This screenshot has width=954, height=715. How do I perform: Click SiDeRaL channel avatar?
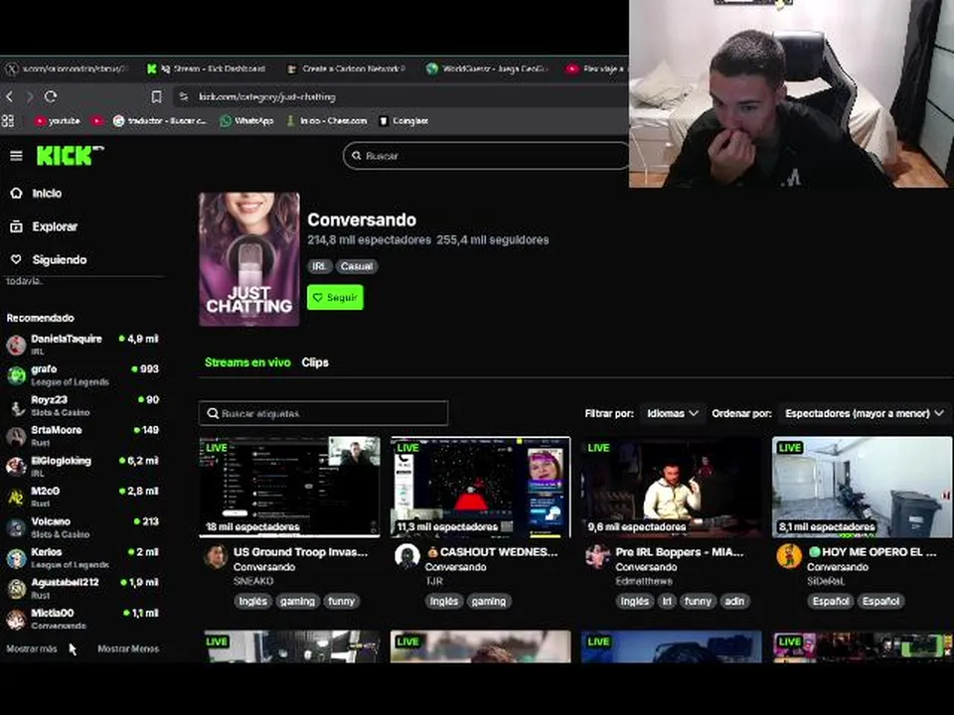[789, 557]
